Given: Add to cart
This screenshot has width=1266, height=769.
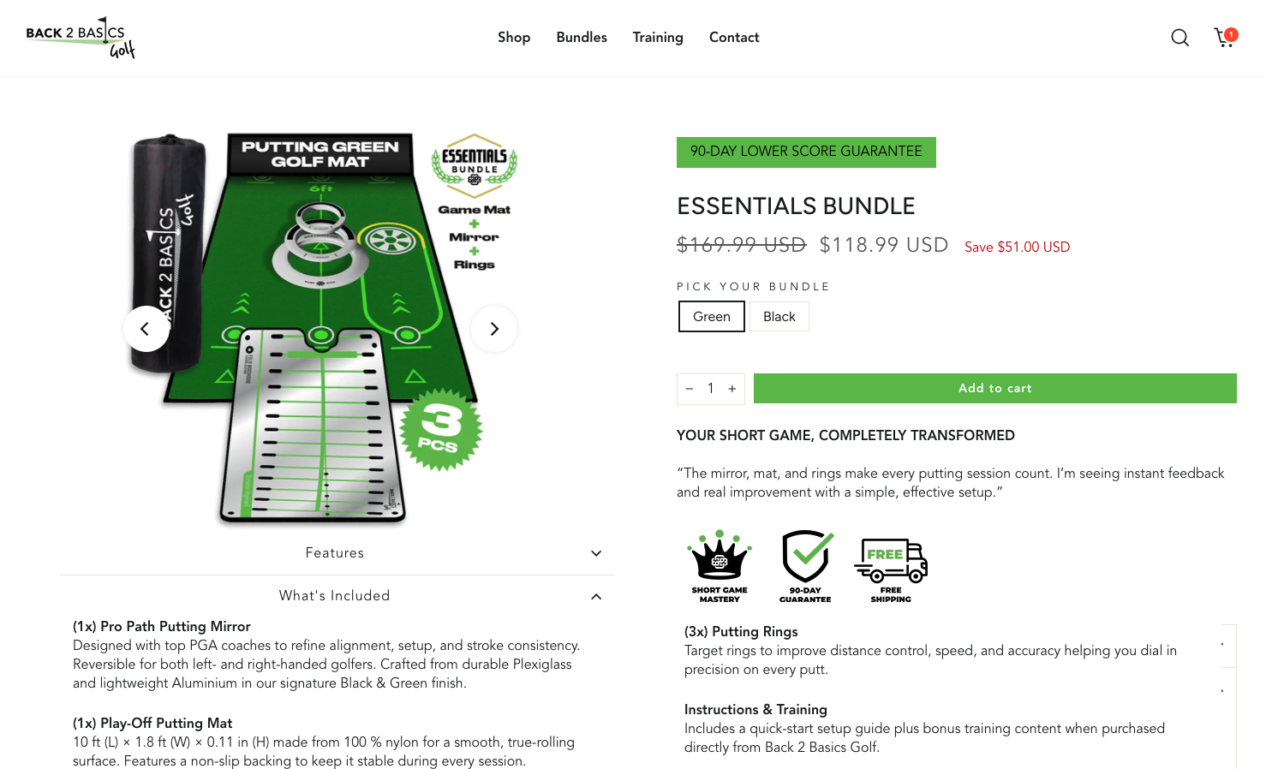Looking at the screenshot, I should point(995,388).
